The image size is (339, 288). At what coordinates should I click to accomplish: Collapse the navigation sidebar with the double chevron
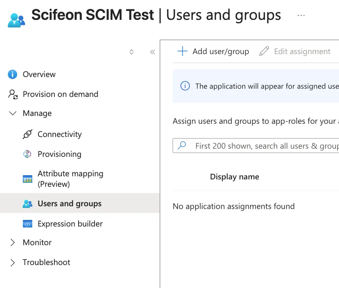(x=152, y=51)
